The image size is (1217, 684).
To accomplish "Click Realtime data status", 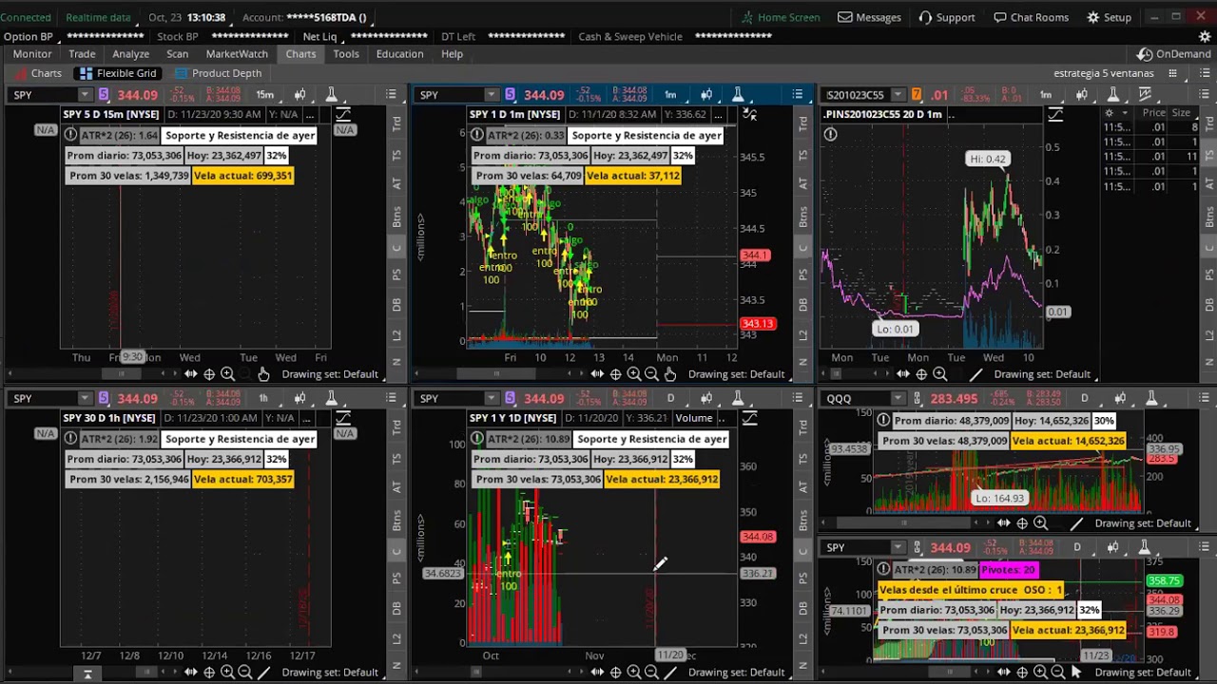I will 99,17.
